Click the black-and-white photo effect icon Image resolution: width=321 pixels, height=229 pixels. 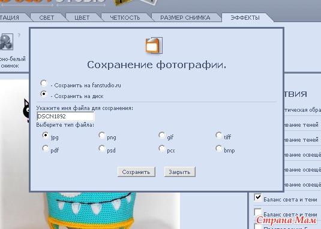pyautogui.click(x=7, y=42)
